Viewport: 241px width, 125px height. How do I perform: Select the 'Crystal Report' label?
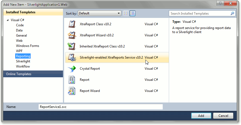click(90, 69)
